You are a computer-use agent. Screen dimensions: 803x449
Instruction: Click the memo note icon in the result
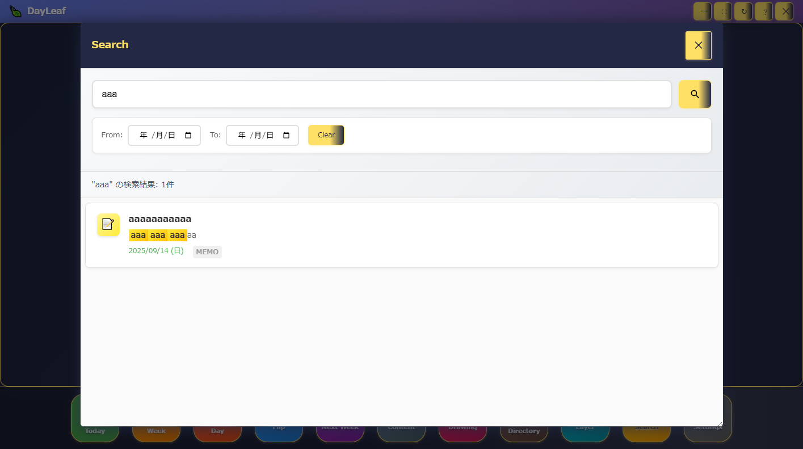pyautogui.click(x=108, y=224)
